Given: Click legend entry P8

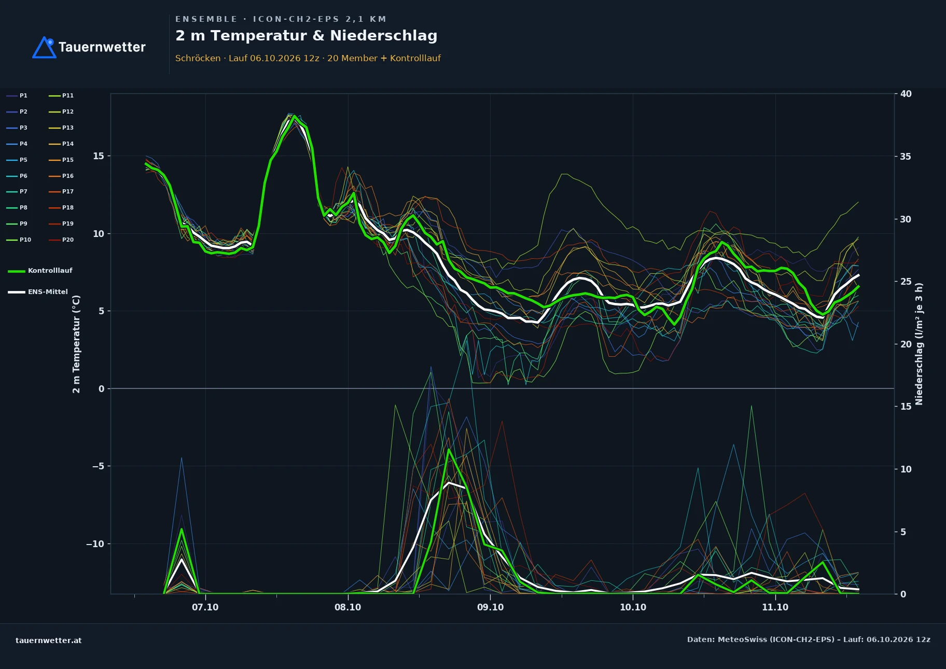Looking at the screenshot, I should 17,207.
